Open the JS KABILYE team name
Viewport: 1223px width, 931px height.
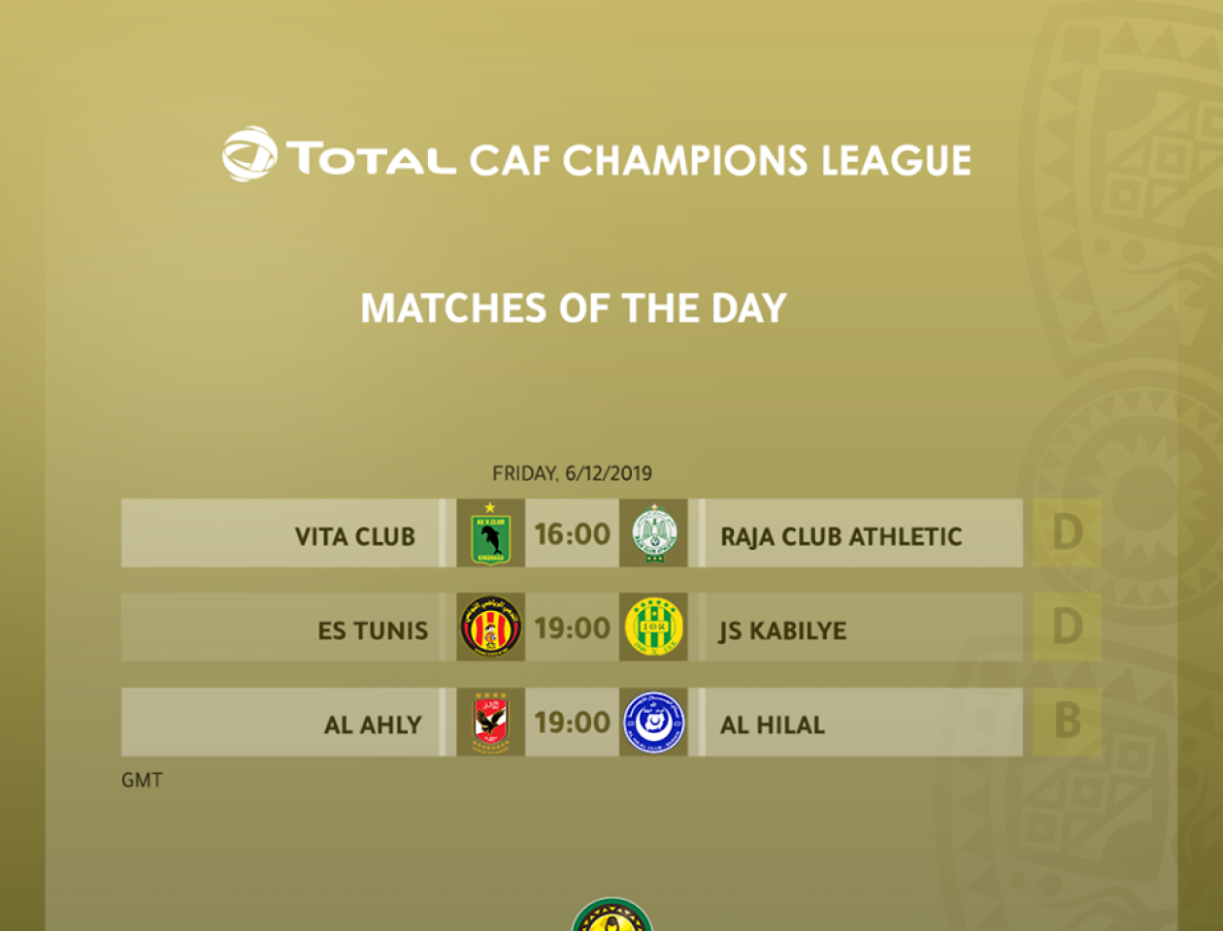(x=782, y=630)
